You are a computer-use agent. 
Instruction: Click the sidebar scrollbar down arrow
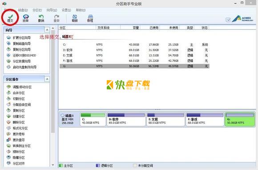[53, 165]
